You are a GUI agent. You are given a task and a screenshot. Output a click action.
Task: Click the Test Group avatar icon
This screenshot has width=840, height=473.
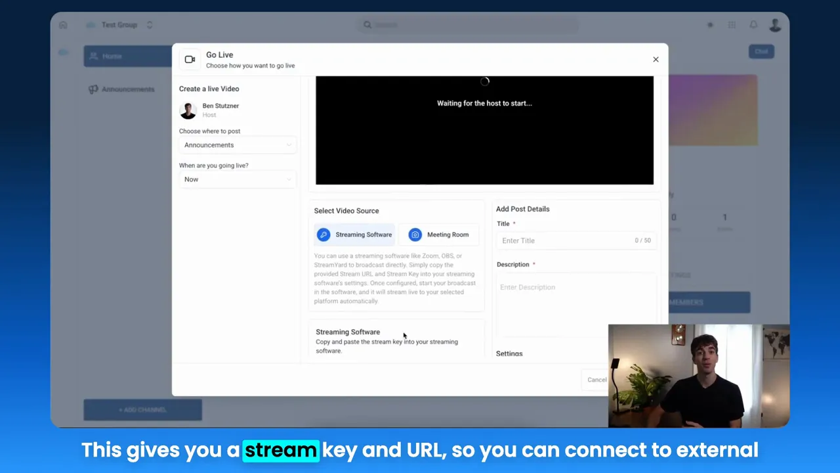91,24
